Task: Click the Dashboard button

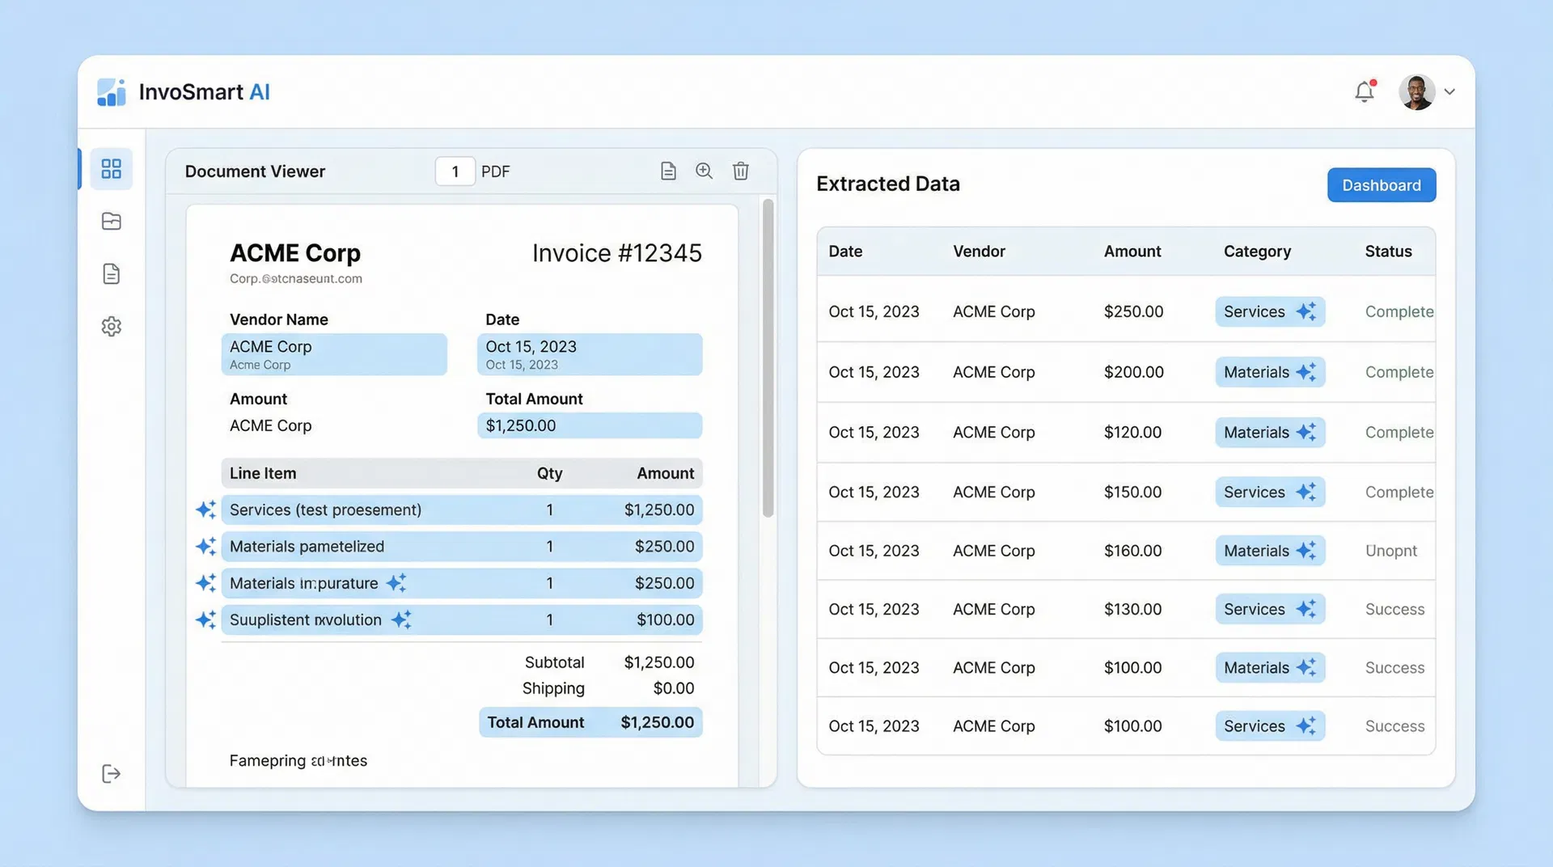Action: click(1381, 185)
